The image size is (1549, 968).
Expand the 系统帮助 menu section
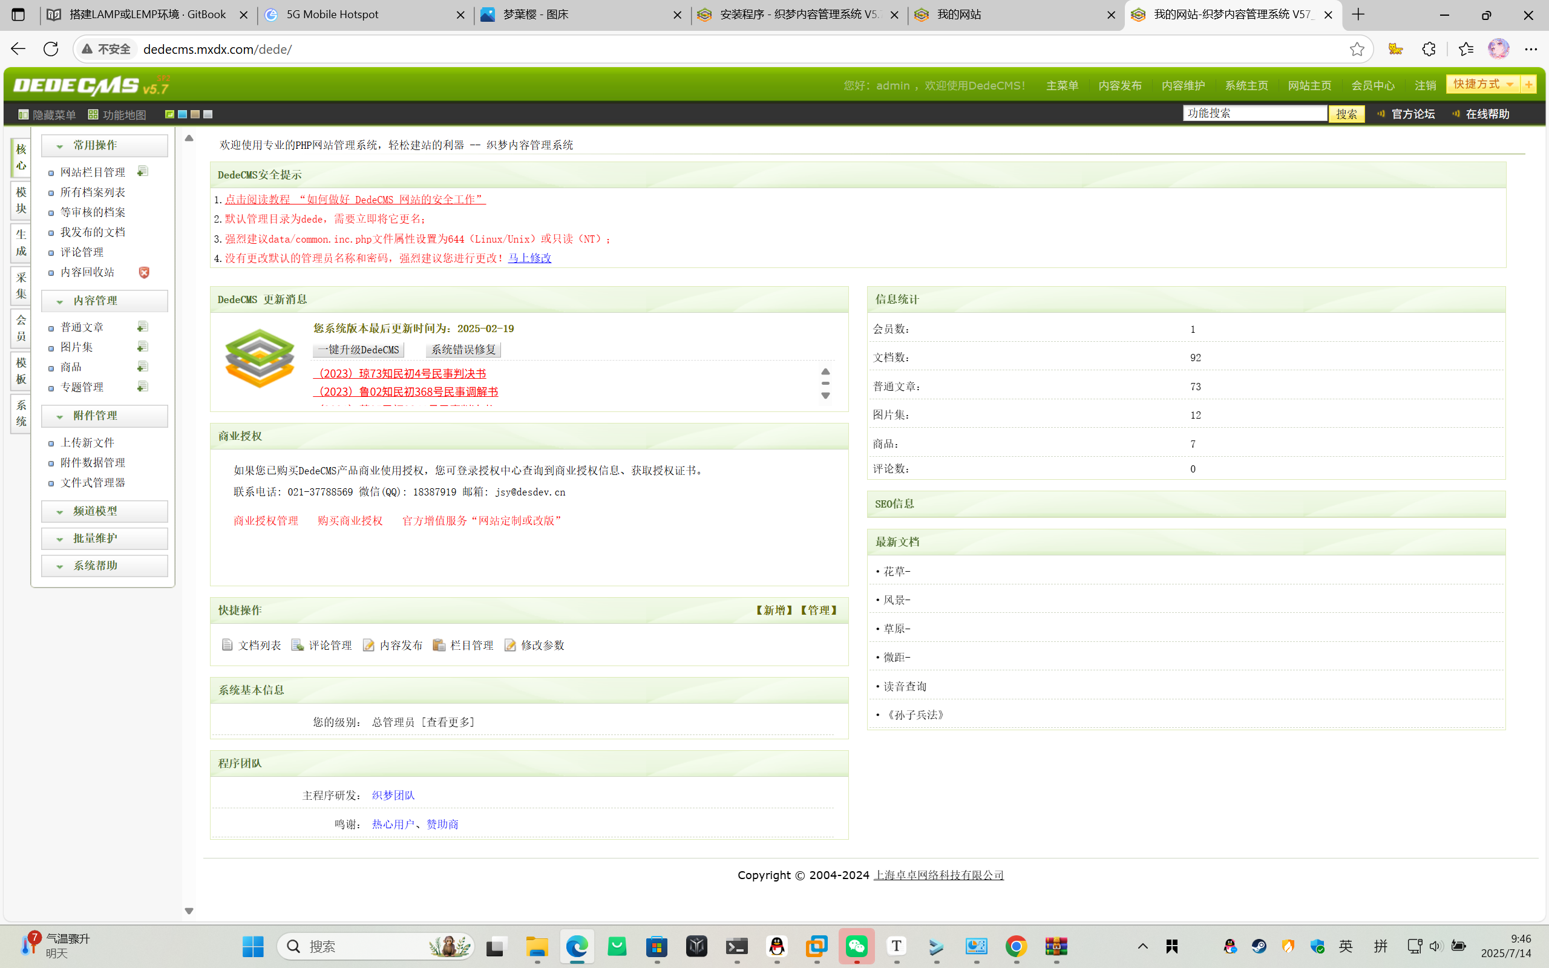tap(104, 565)
